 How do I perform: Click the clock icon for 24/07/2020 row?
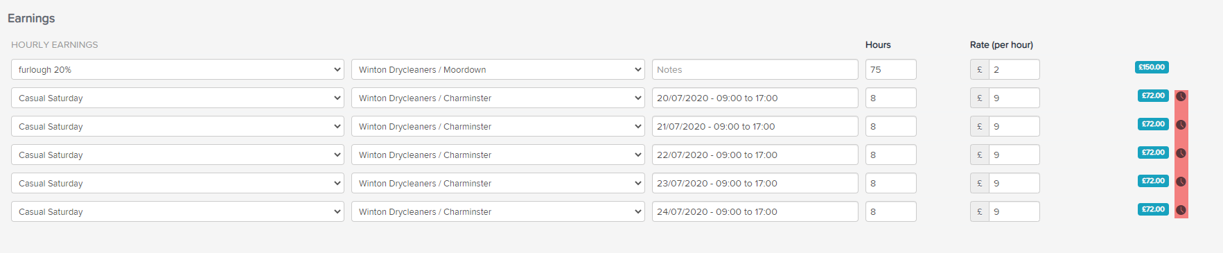point(1181,210)
